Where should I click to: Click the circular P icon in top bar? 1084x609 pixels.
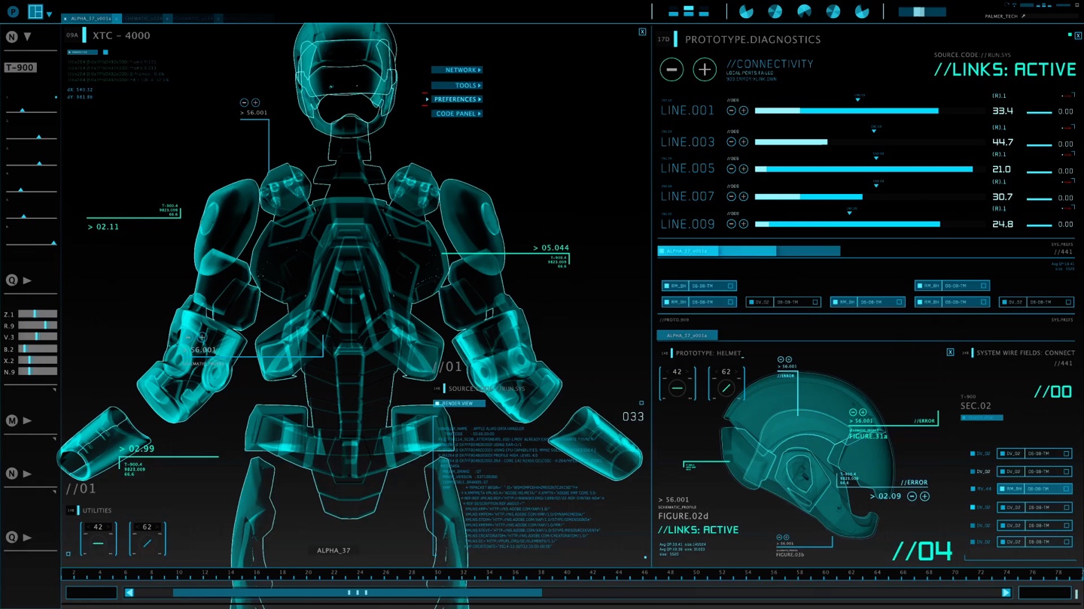[x=13, y=11]
